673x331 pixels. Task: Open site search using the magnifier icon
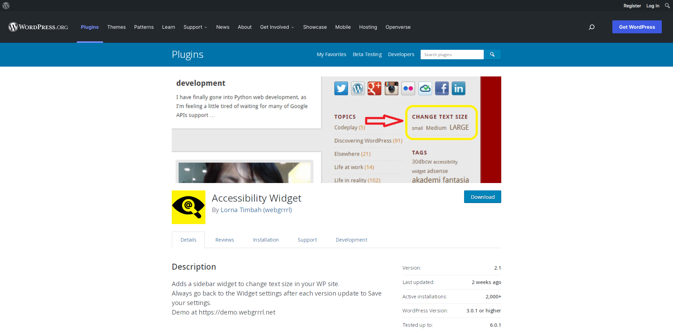[592, 27]
